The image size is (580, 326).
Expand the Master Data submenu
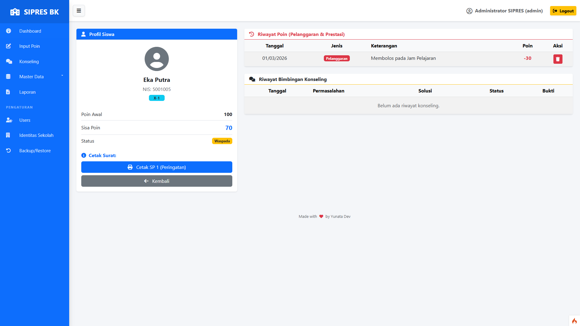[31, 77]
